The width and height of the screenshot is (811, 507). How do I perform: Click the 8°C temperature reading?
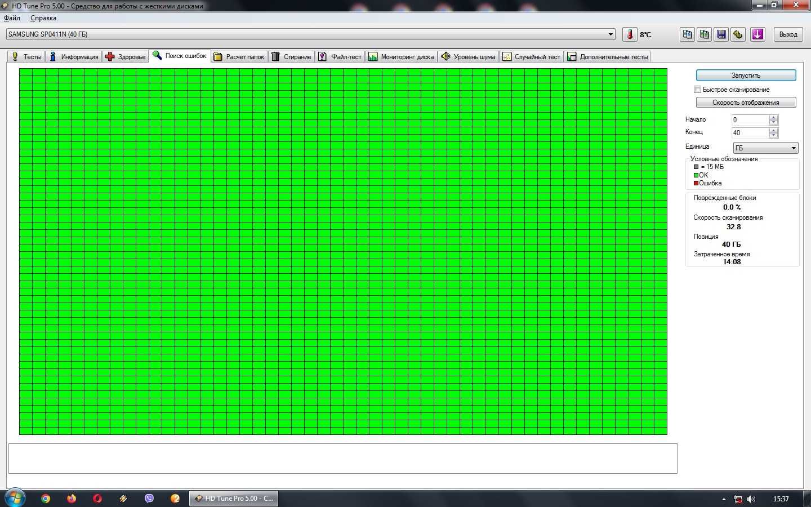click(x=645, y=35)
